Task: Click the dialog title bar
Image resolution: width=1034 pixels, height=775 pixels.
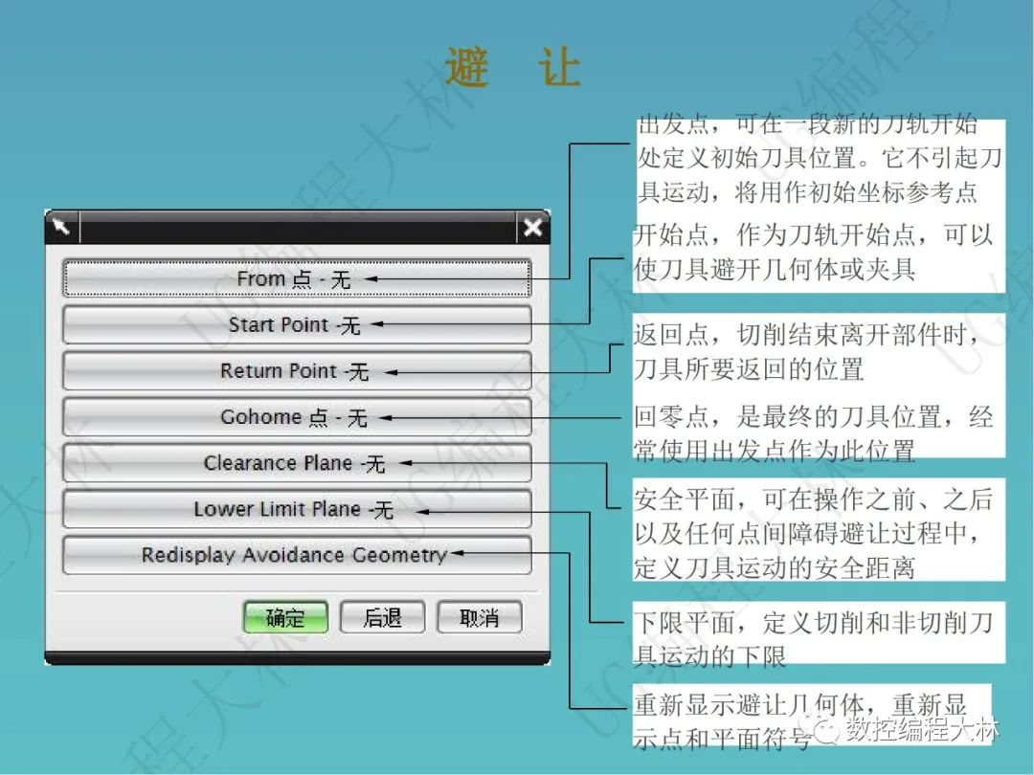Action: 297,227
